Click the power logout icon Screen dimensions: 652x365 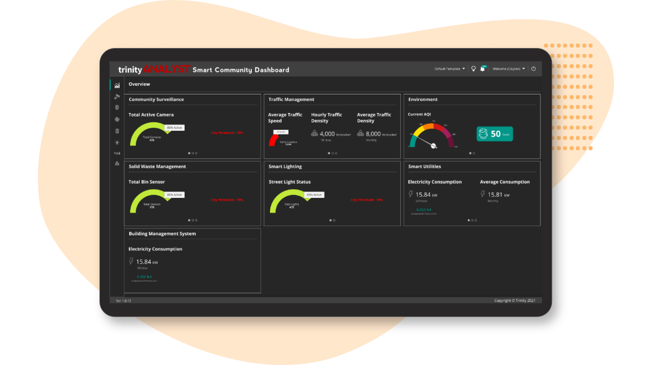[x=533, y=69]
